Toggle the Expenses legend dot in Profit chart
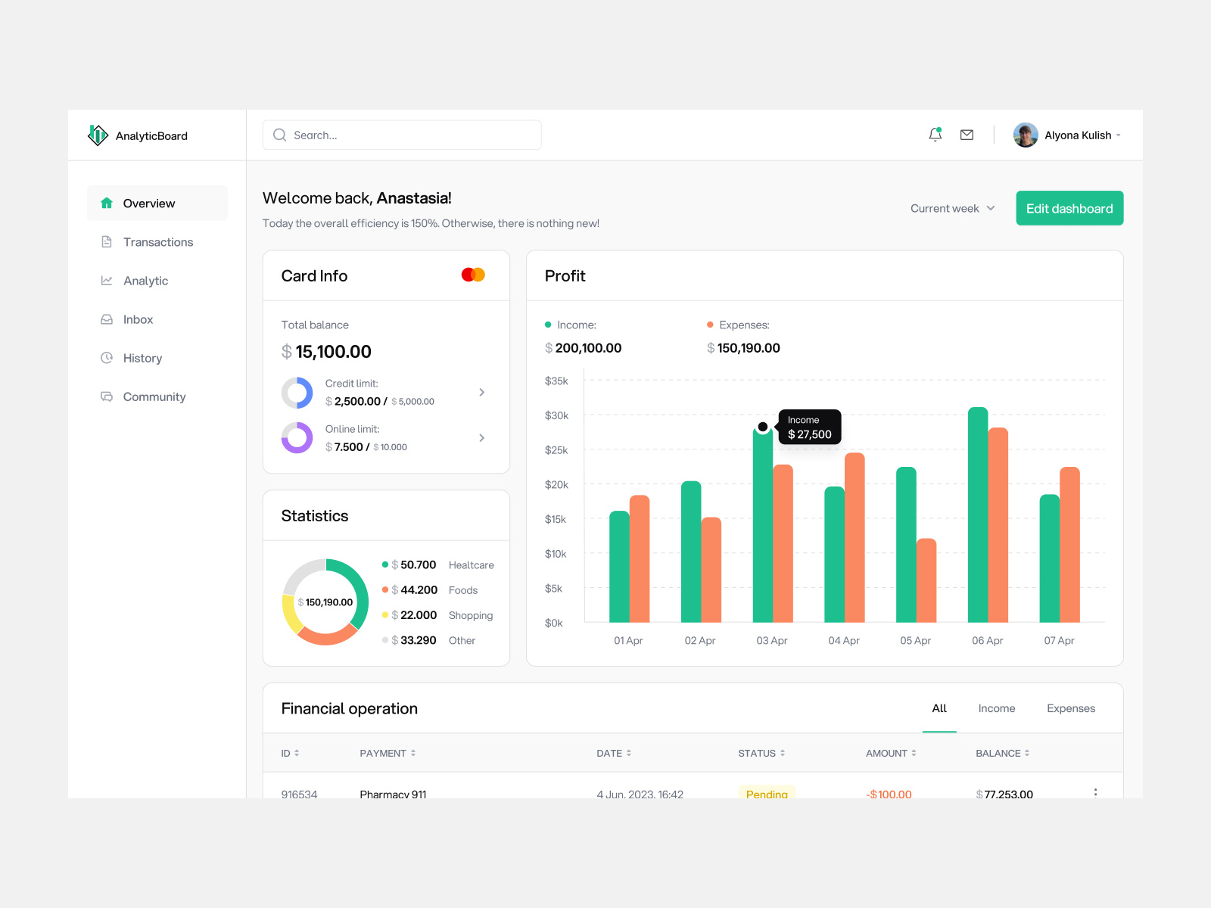Screen dimensions: 1211x908 point(710,325)
